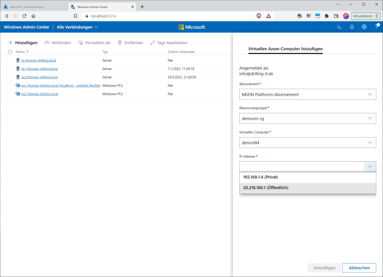Select Virtuellen Azure-Computer hinzufügen tab
This screenshot has width=383, height=277.
coord(285,49)
